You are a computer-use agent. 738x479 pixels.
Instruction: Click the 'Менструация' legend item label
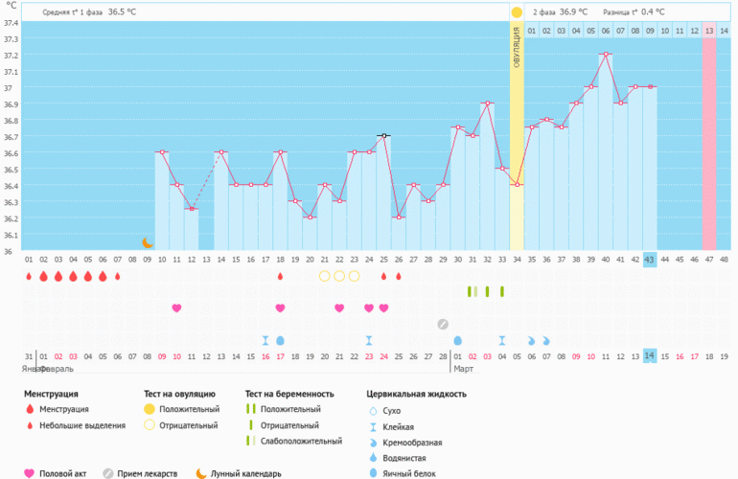coord(64,409)
